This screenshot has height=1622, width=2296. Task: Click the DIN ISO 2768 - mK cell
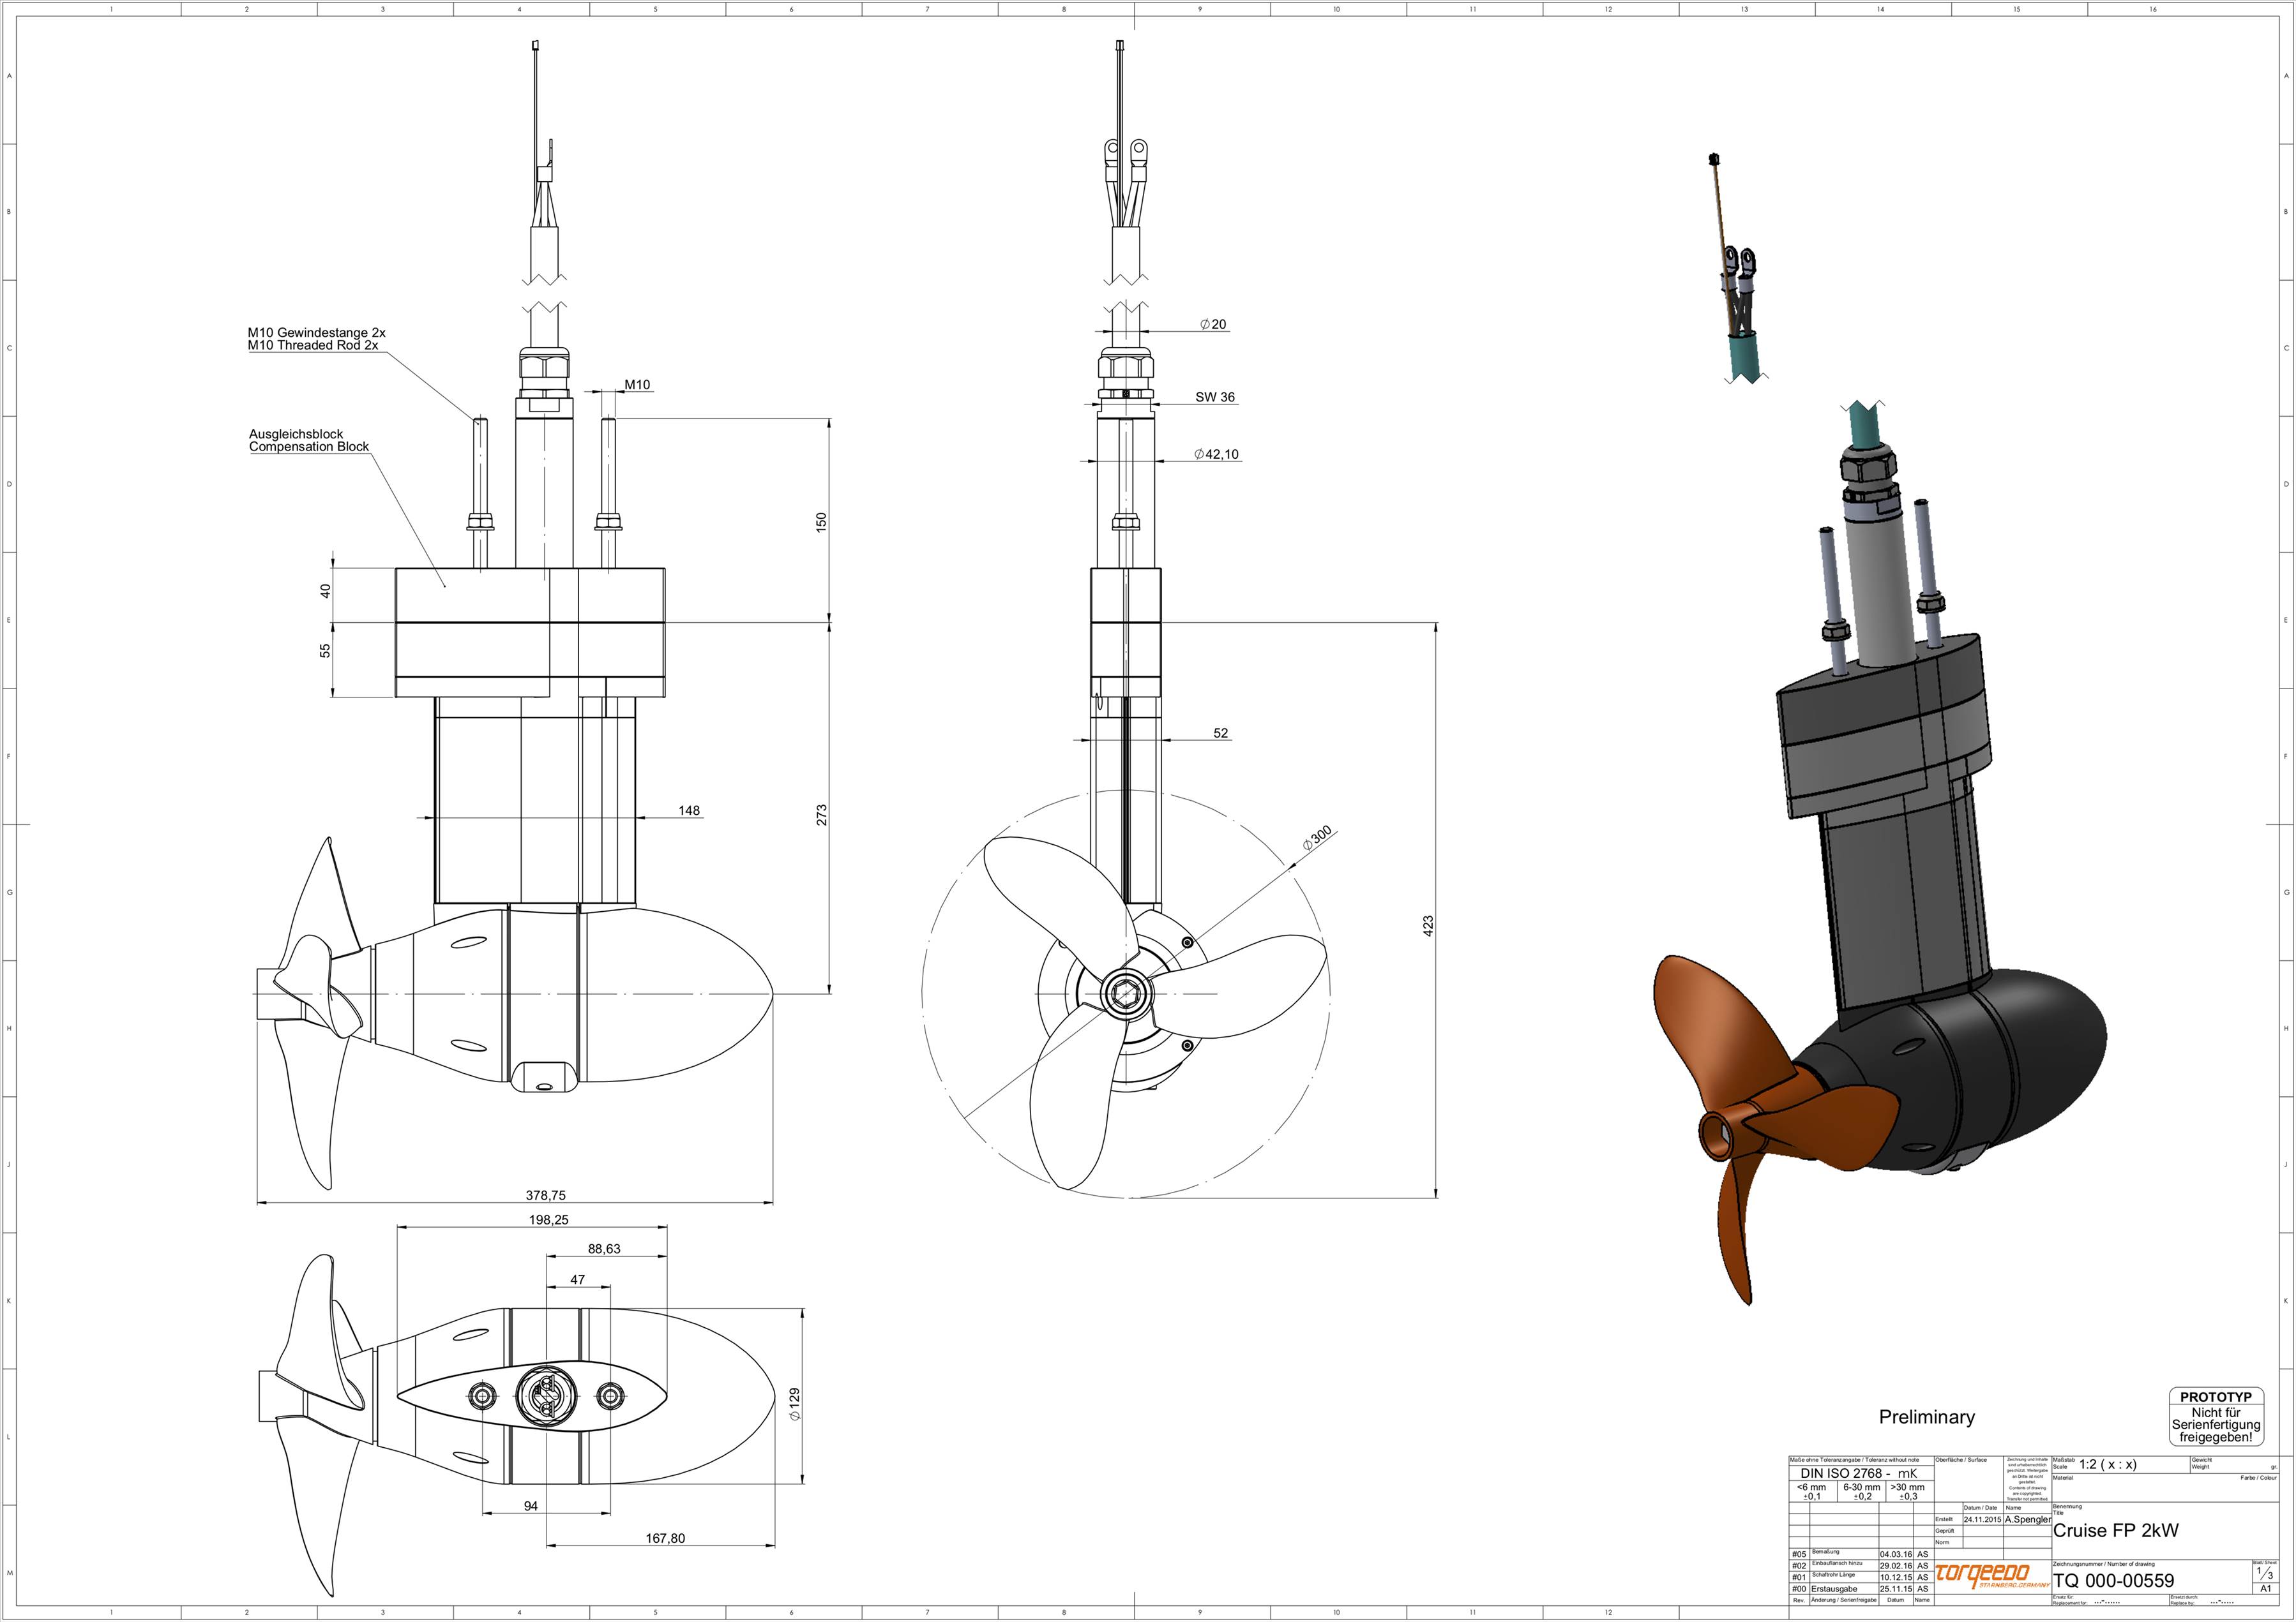[1859, 1473]
